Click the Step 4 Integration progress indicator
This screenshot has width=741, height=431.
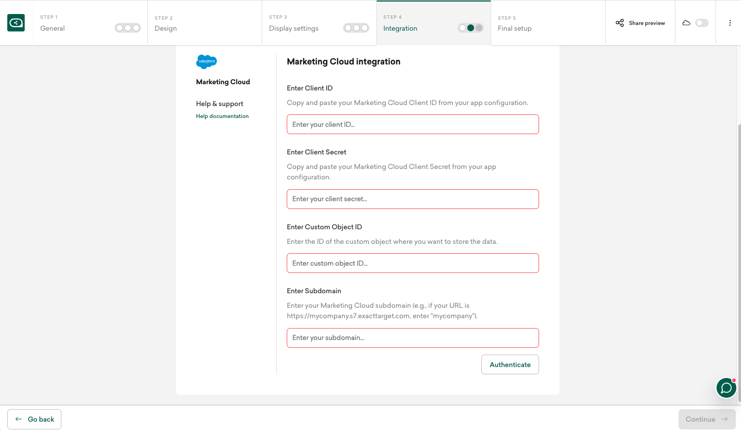point(470,28)
